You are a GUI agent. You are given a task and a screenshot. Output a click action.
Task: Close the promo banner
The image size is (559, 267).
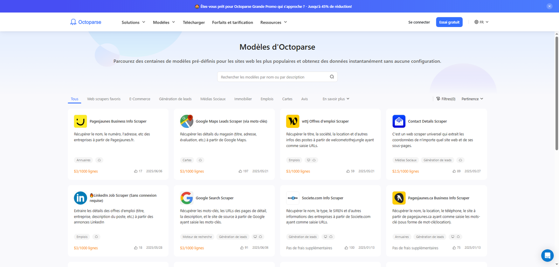coord(549,6)
